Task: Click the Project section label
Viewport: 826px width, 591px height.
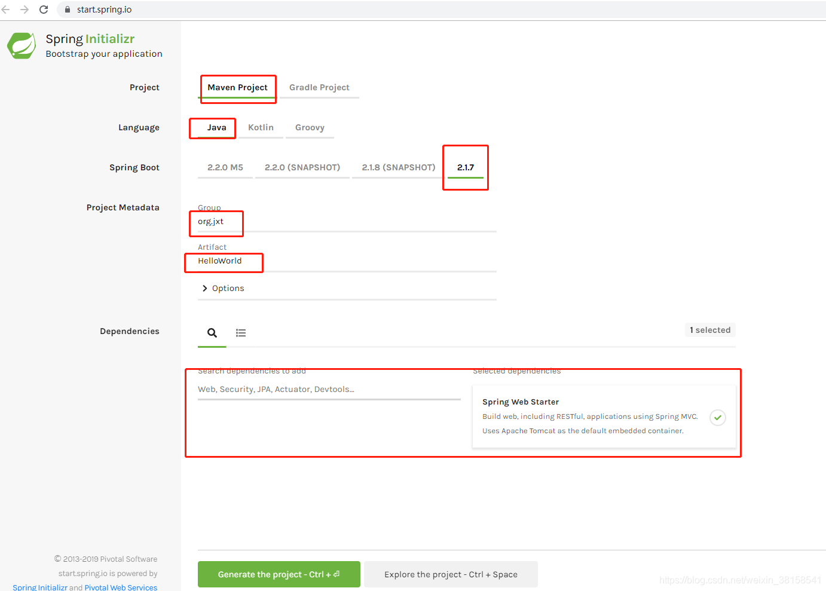Action: [x=145, y=87]
